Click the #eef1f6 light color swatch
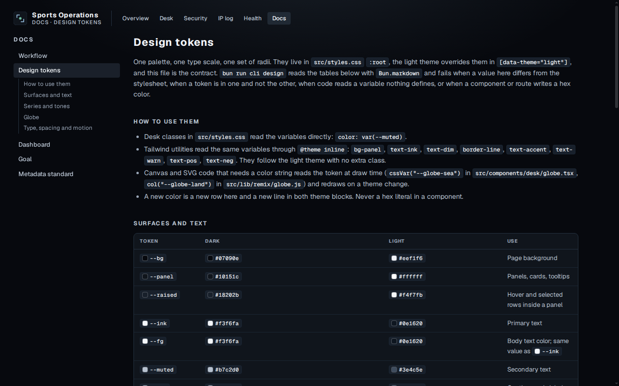619x386 pixels. (x=394, y=258)
